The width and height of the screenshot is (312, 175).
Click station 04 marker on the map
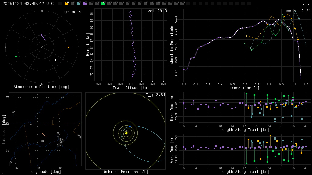click(43, 144)
